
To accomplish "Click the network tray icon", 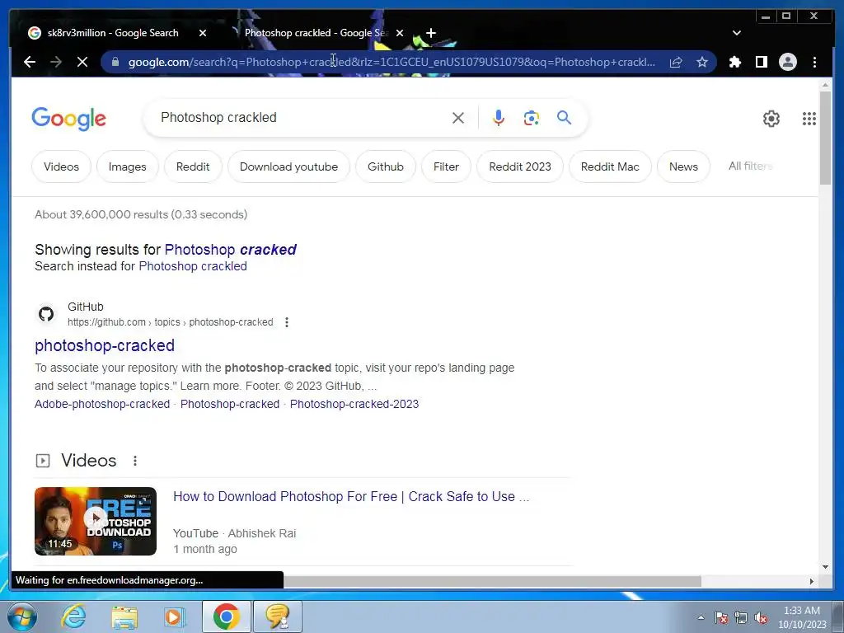I will pos(741,618).
